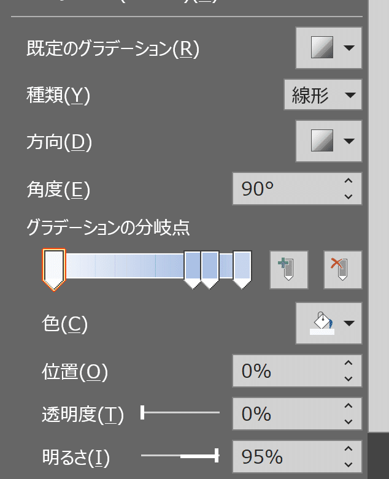
Task: Decrease the 位置 position value
Action: point(349,378)
